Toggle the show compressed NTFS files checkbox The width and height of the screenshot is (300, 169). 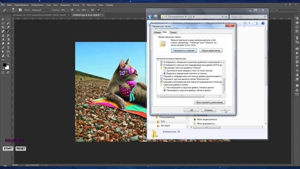coord(161,65)
